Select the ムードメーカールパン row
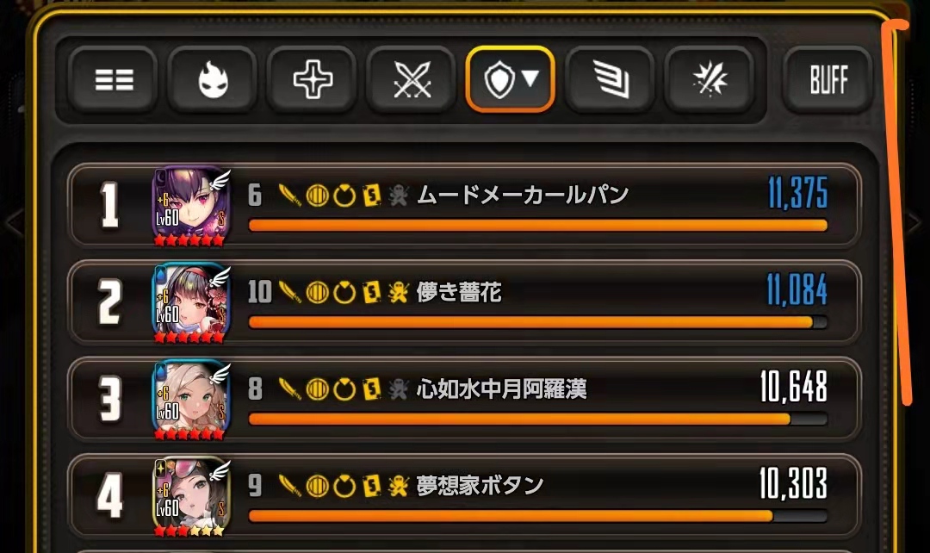 [x=464, y=206]
